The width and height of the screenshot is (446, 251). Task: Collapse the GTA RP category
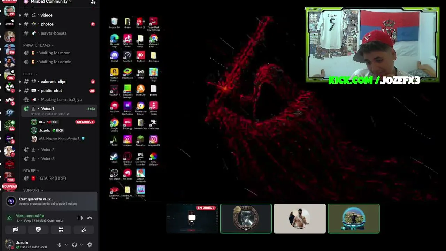click(x=31, y=171)
